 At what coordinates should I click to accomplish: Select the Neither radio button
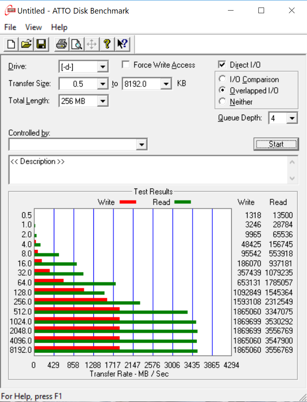click(x=223, y=101)
